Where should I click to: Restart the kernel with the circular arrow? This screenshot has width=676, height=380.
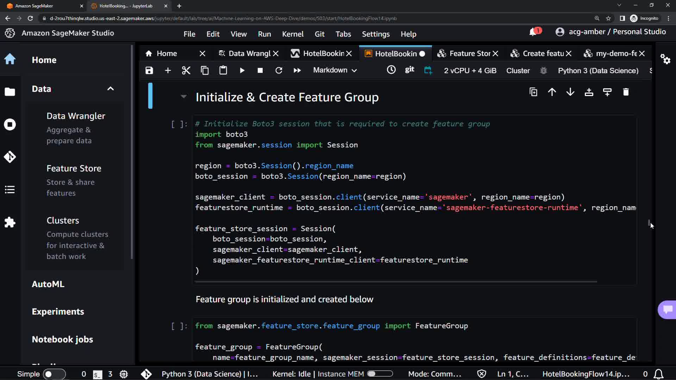(278, 70)
